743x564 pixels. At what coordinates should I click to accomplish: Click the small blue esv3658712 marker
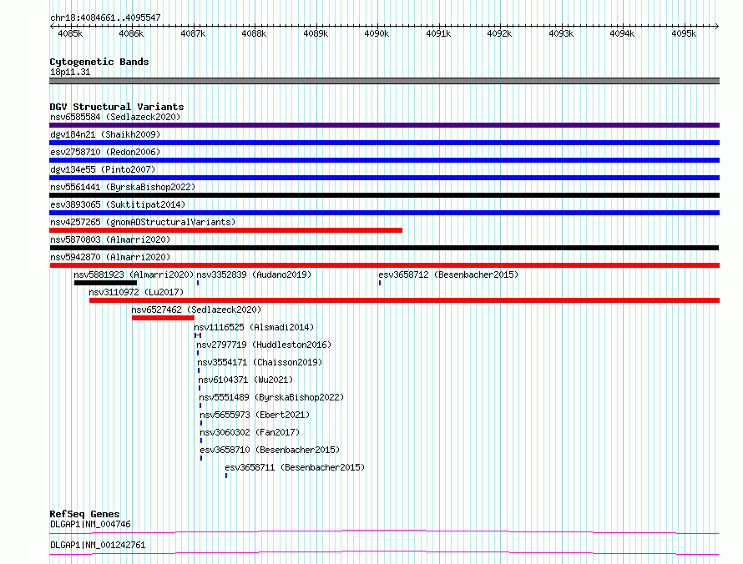[x=380, y=283]
